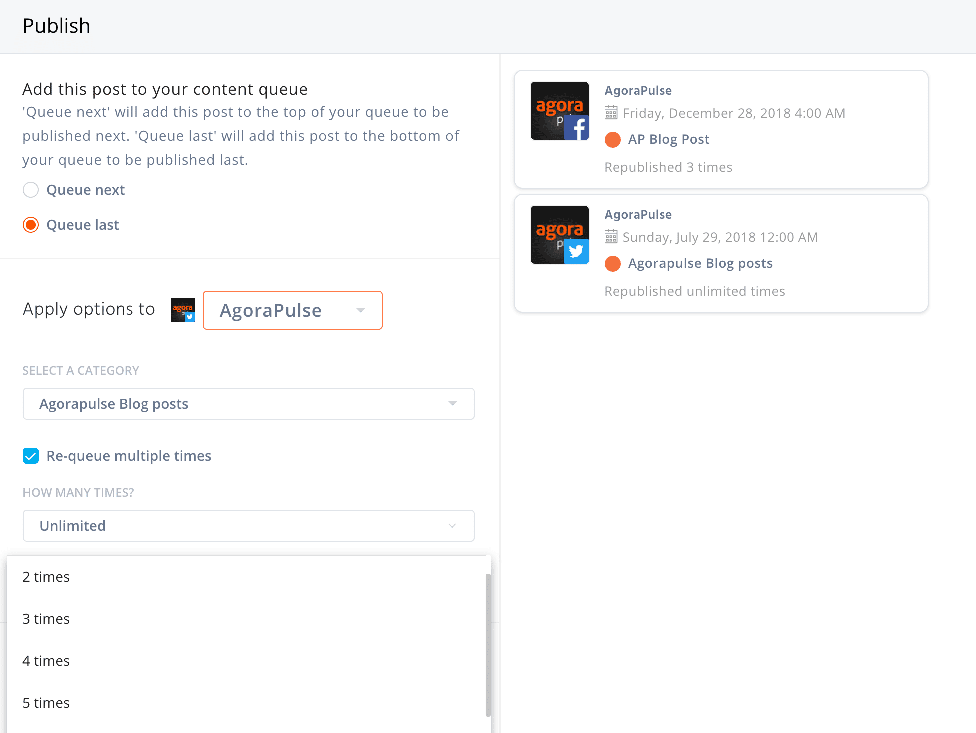Click 'Friday, December 28, 2018 4:00 AM' date
The image size is (976, 733).
734,113
